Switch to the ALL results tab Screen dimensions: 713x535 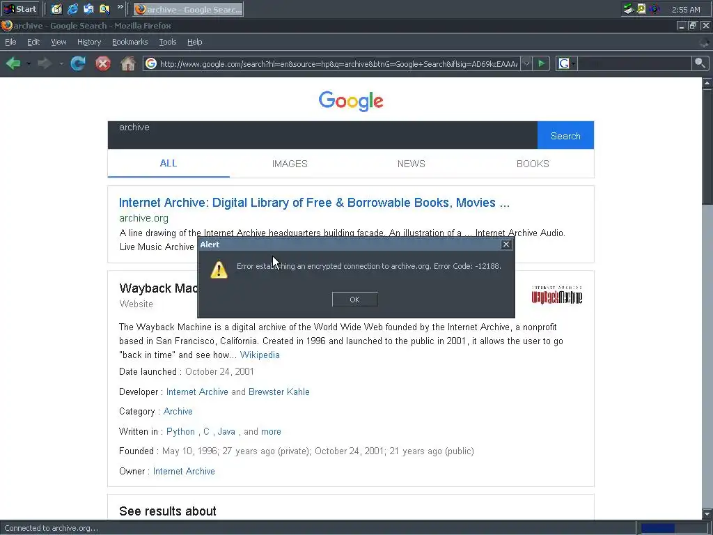pos(169,163)
